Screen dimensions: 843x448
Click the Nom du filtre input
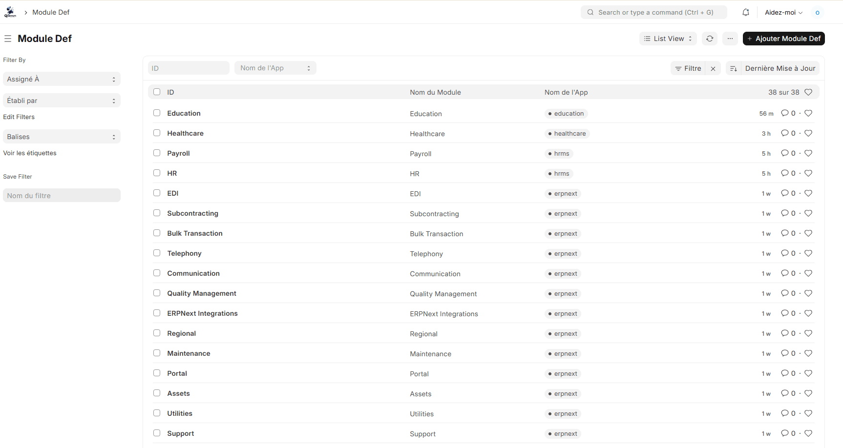click(62, 195)
